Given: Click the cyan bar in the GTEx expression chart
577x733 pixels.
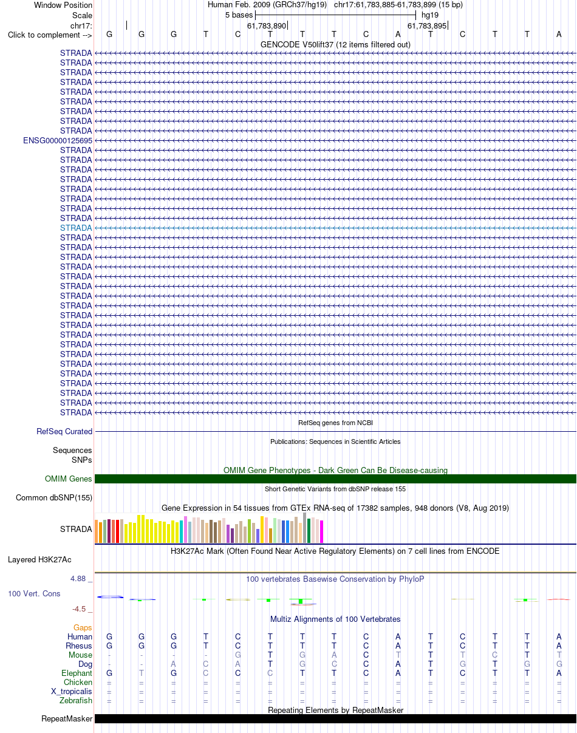Looking at the screenshot, I should pos(181,531).
